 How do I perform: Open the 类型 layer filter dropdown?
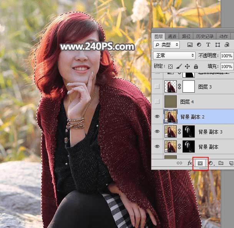click(x=166, y=45)
